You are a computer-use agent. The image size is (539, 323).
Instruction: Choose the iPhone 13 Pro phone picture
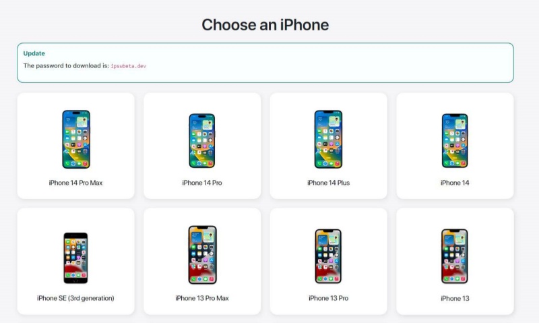328,256
